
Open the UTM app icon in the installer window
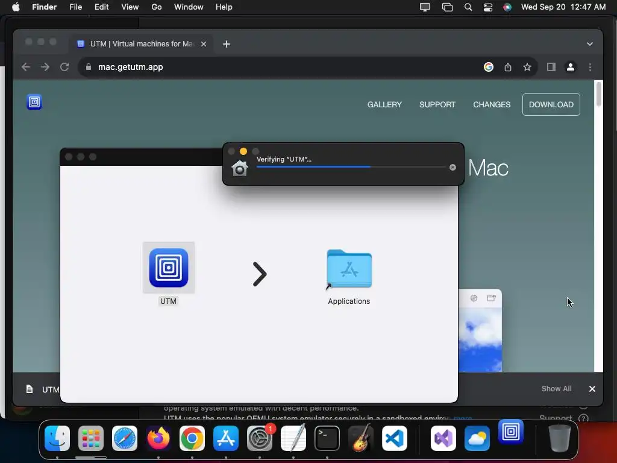pos(169,268)
